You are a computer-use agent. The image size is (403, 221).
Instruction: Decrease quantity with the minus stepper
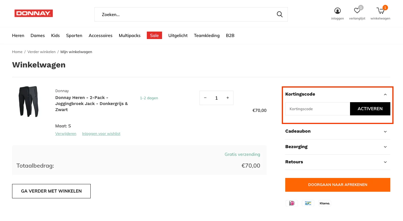point(205,98)
